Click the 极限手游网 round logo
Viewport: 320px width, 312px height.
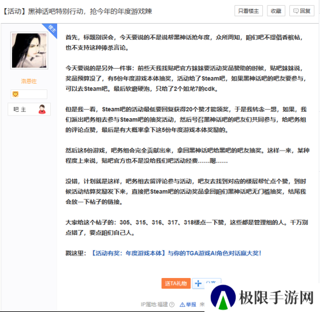pyautogui.click(x=223, y=297)
